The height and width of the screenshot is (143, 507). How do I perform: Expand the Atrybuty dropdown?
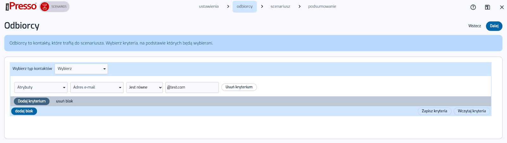pos(41,88)
